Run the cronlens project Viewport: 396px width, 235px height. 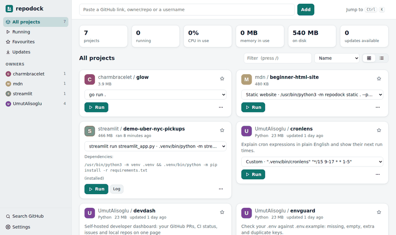click(x=253, y=174)
